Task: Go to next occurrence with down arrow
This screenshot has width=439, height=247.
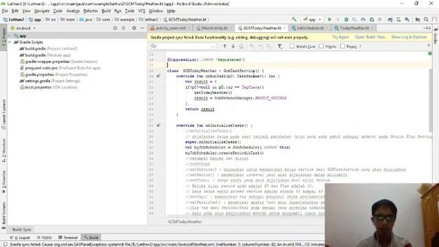Action: click(233, 46)
